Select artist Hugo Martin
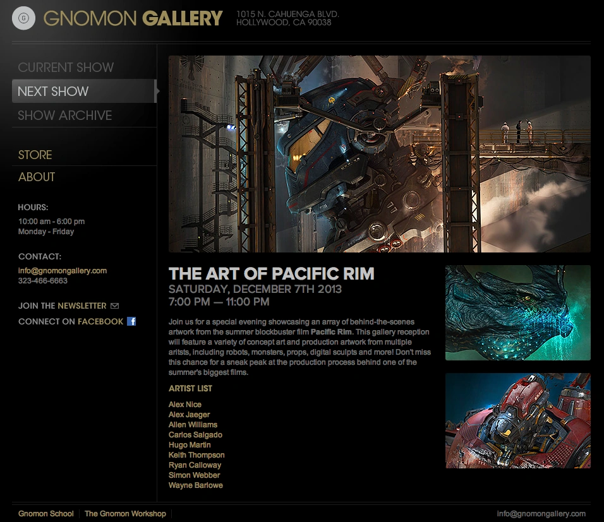604x522 pixels. click(x=190, y=444)
